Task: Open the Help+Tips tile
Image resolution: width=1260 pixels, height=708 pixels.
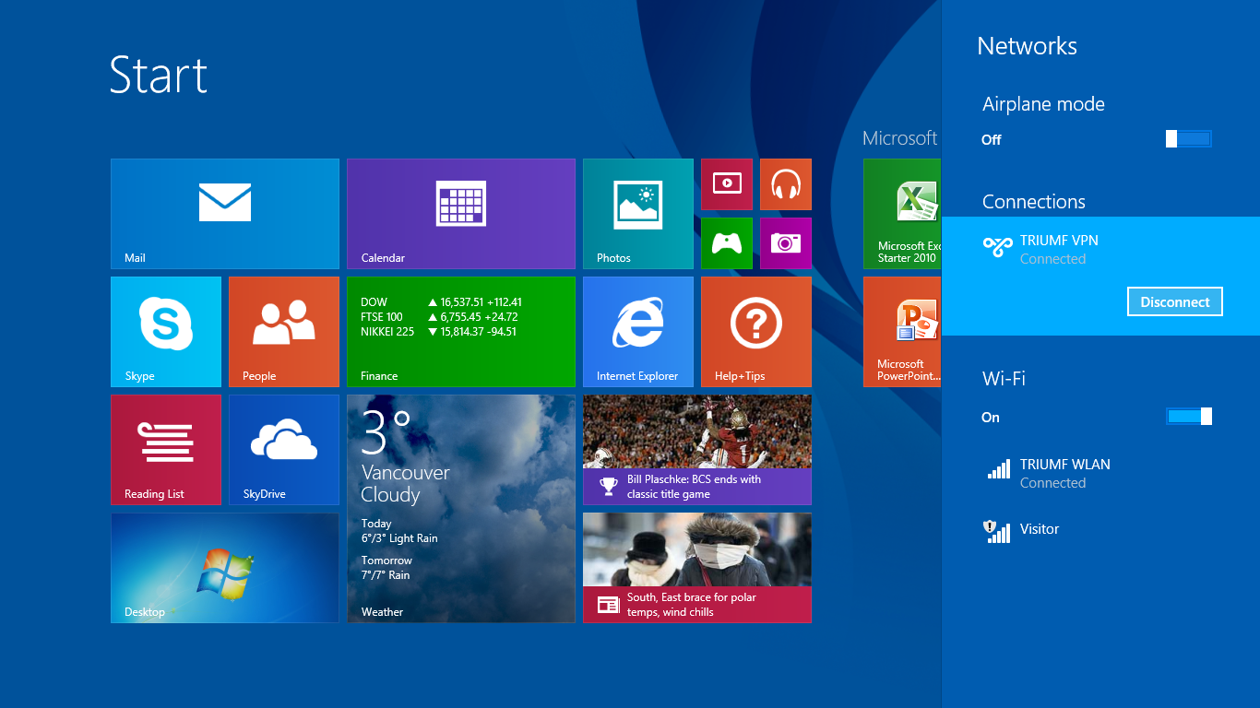Action: click(x=755, y=331)
